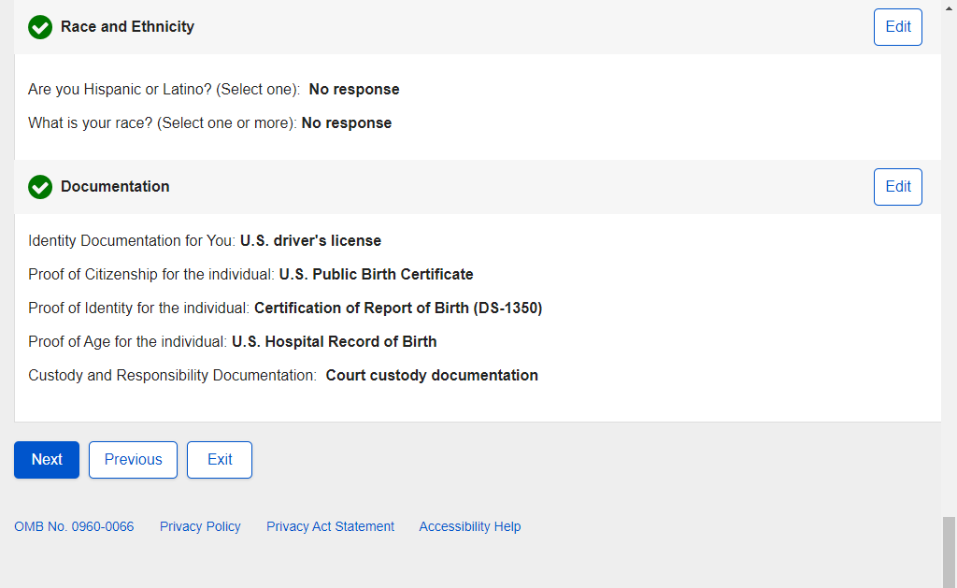
Task: Click the Documentation section heading
Action: pyautogui.click(x=115, y=187)
